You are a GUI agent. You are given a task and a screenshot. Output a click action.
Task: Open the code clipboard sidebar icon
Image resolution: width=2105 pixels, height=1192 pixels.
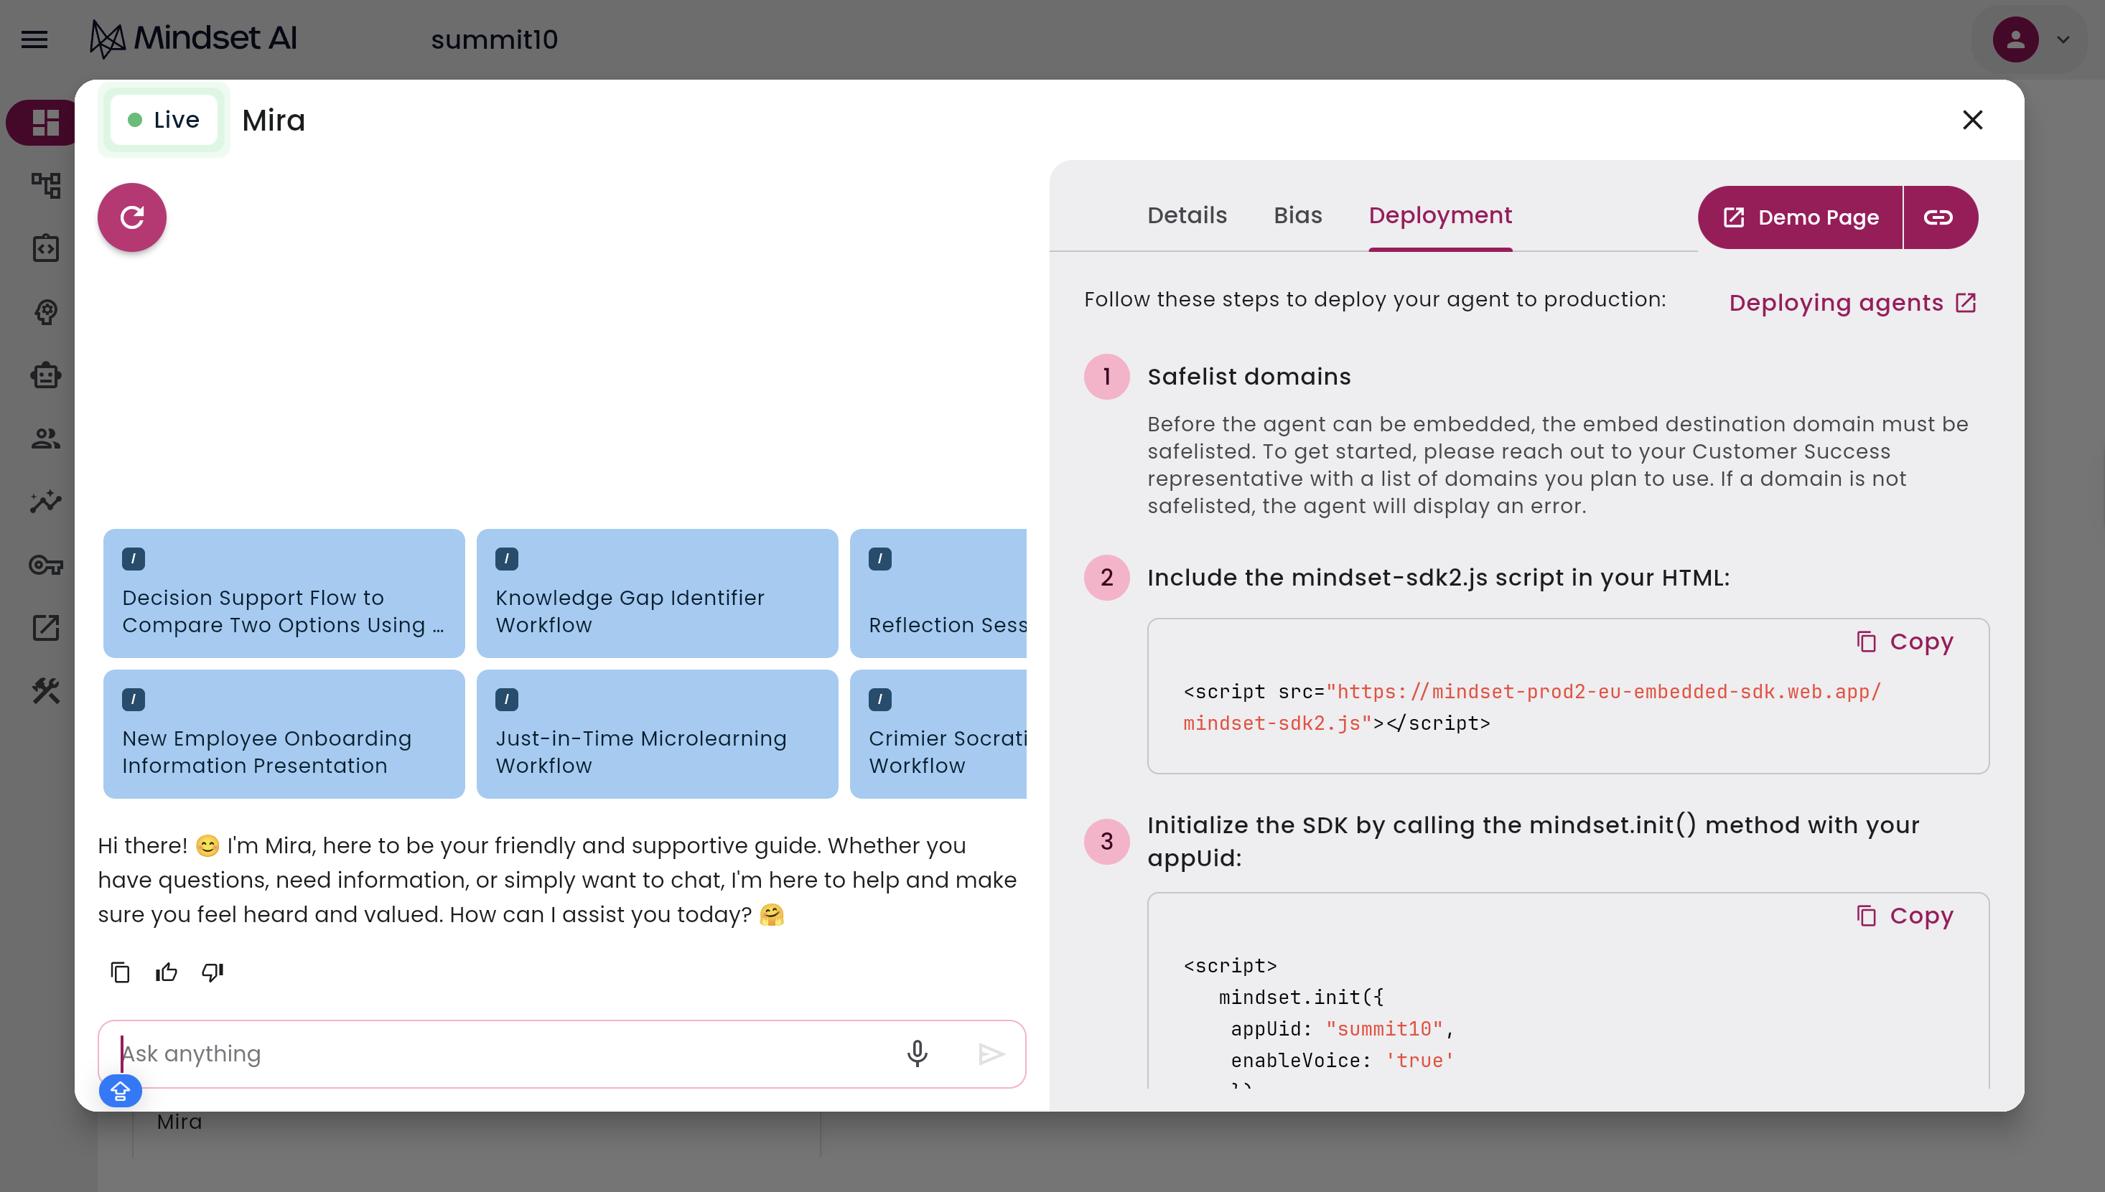click(46, 248)
